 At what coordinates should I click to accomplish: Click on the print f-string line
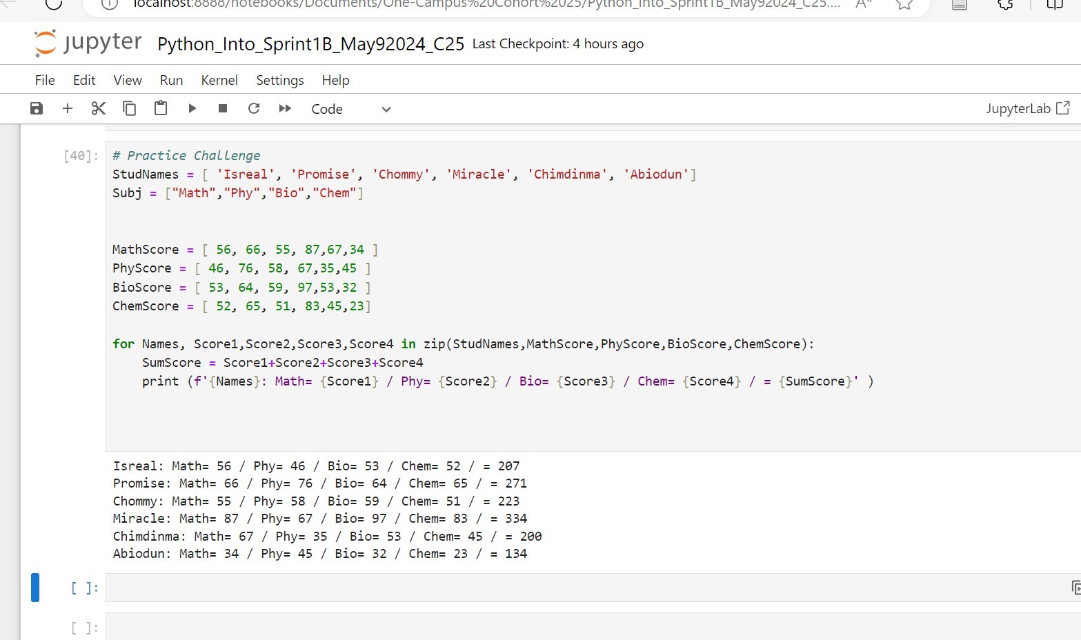508,381
